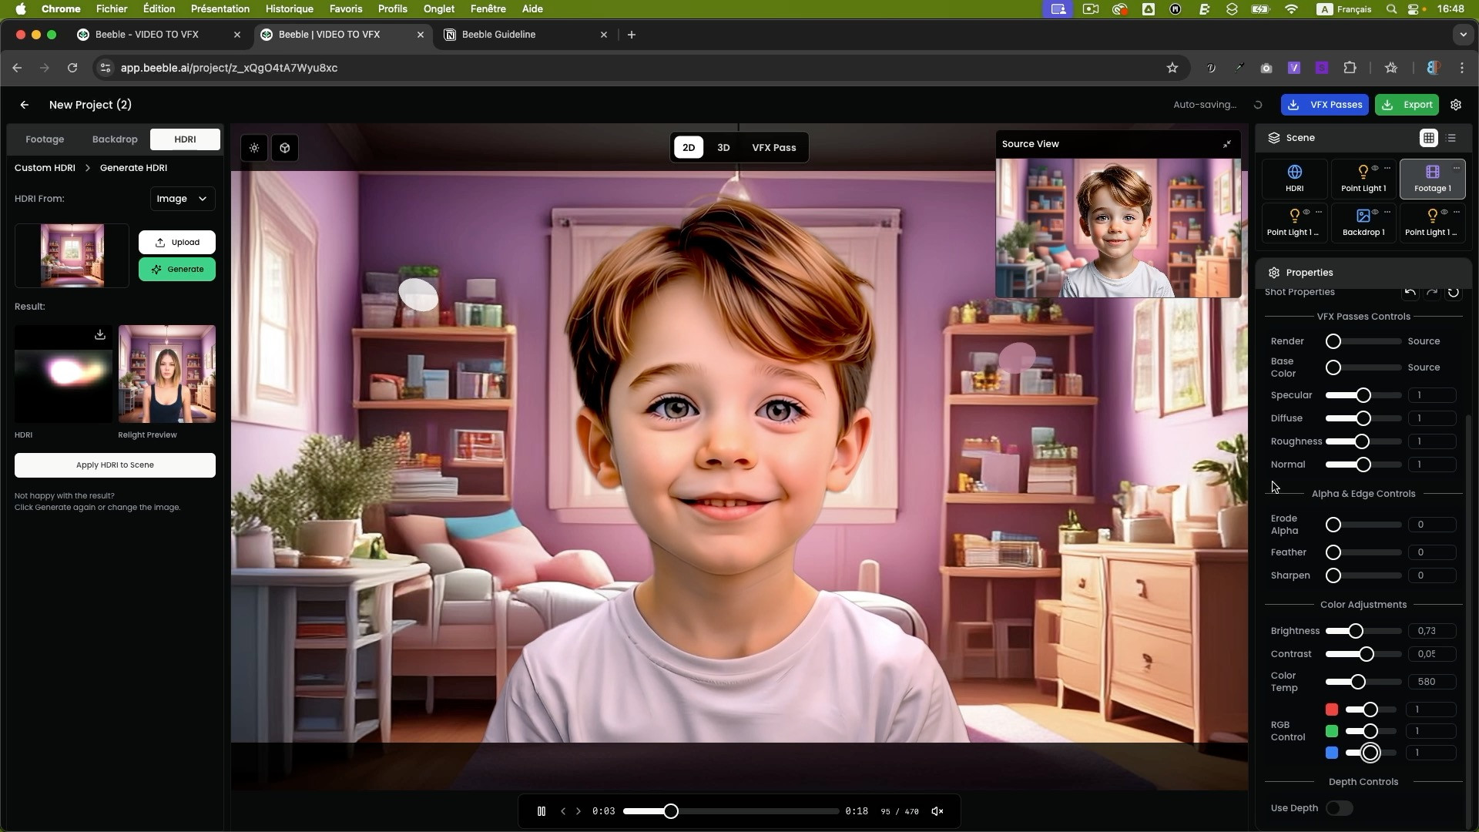Toggle eye on Point Light card below Footage 1

1444,212
